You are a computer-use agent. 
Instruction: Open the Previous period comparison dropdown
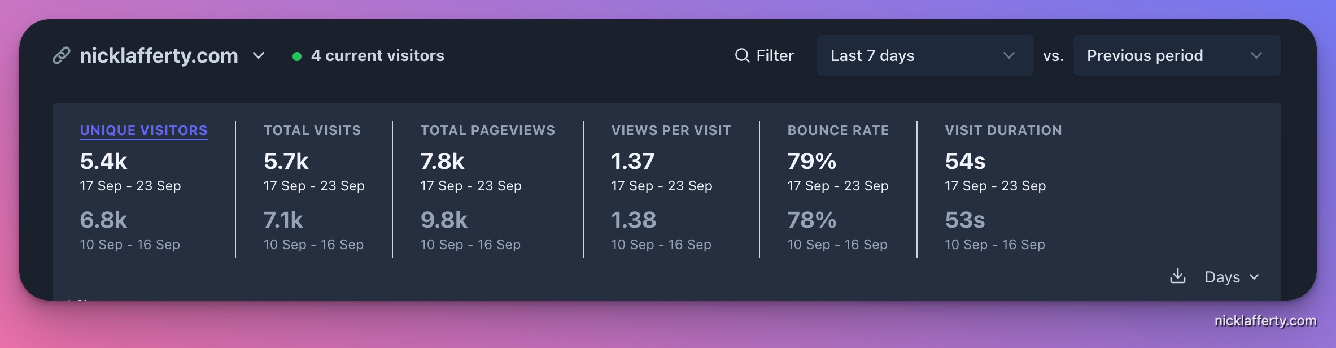(1177, 55)
